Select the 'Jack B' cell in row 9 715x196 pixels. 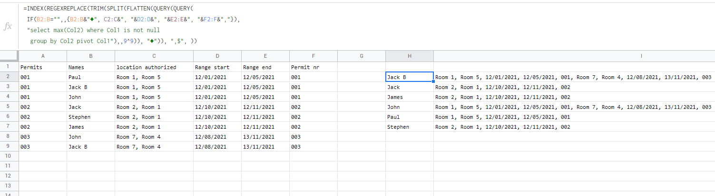[x=91, y=146]
